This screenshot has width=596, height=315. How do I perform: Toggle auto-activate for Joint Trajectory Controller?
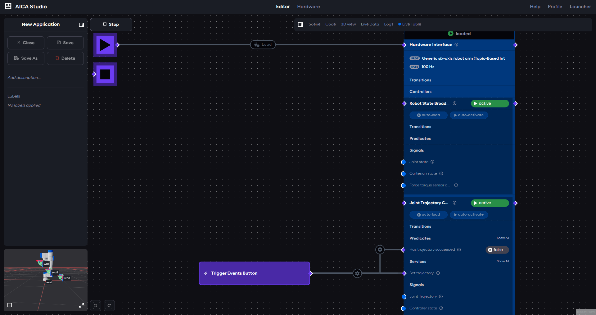pyautogui.click(x=469, y=215)
